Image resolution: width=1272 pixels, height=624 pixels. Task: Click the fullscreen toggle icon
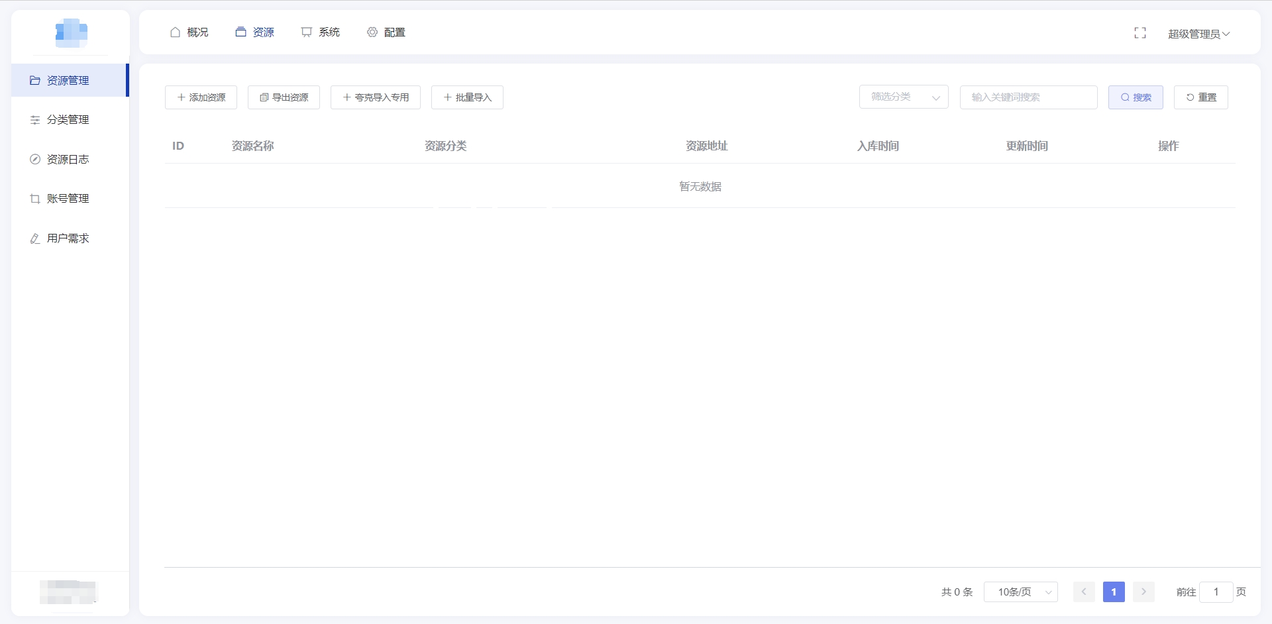coord(1139,33)
